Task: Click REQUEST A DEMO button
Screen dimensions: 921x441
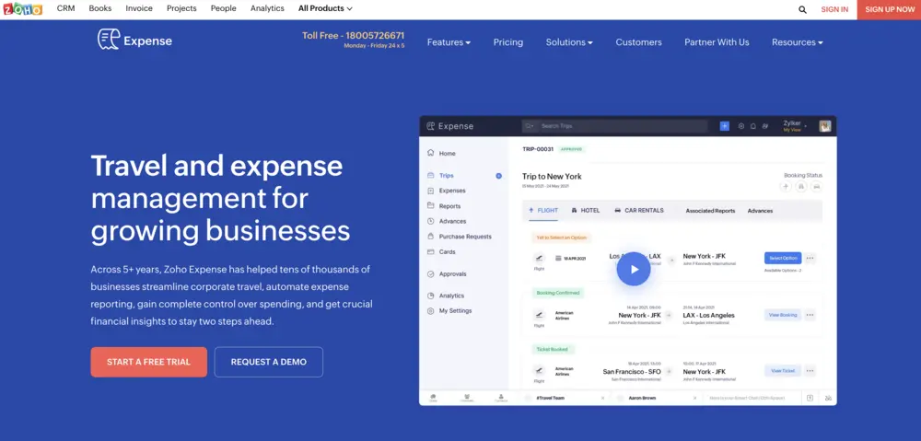Action: 268,362
